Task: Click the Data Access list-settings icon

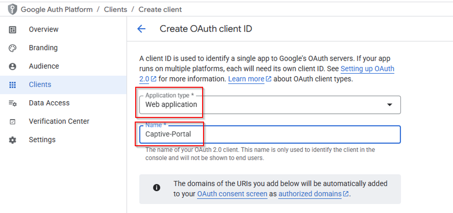Action: (x=13, y=103)
